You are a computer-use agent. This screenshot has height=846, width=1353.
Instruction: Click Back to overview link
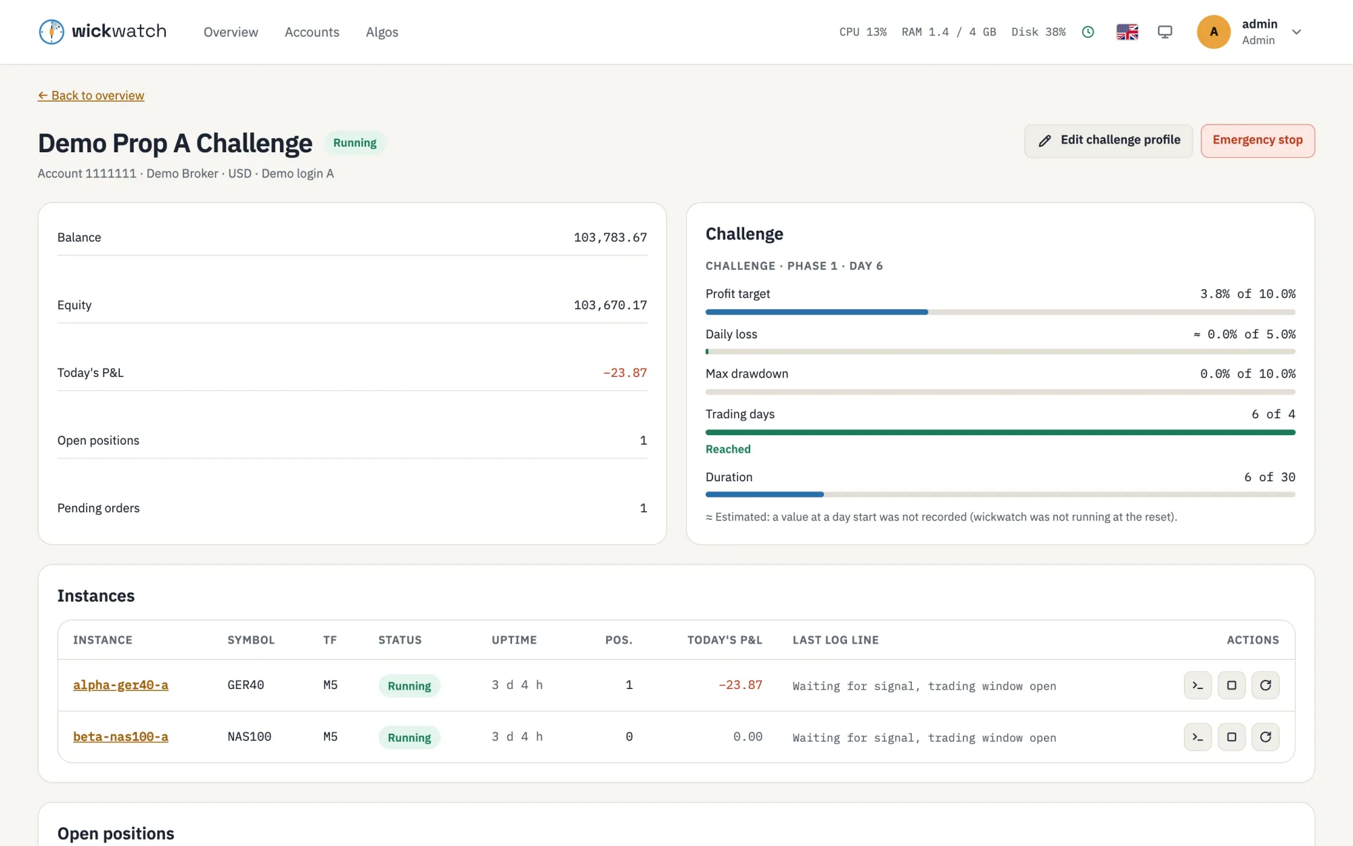pyautogui.click(x=91, y=95)
